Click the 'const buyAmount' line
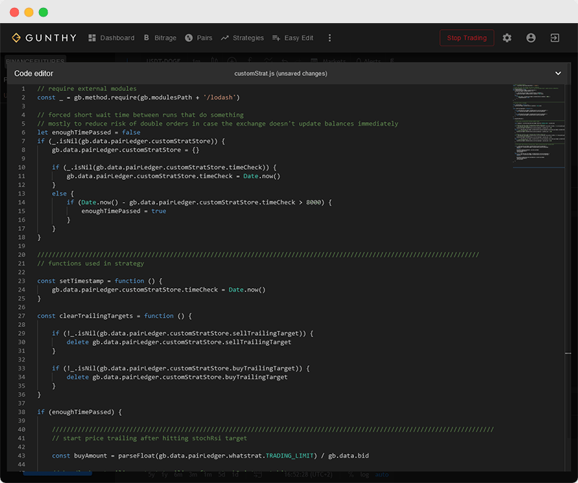The image size is (578, 483). pyautogui.click(x=210, y=456)
